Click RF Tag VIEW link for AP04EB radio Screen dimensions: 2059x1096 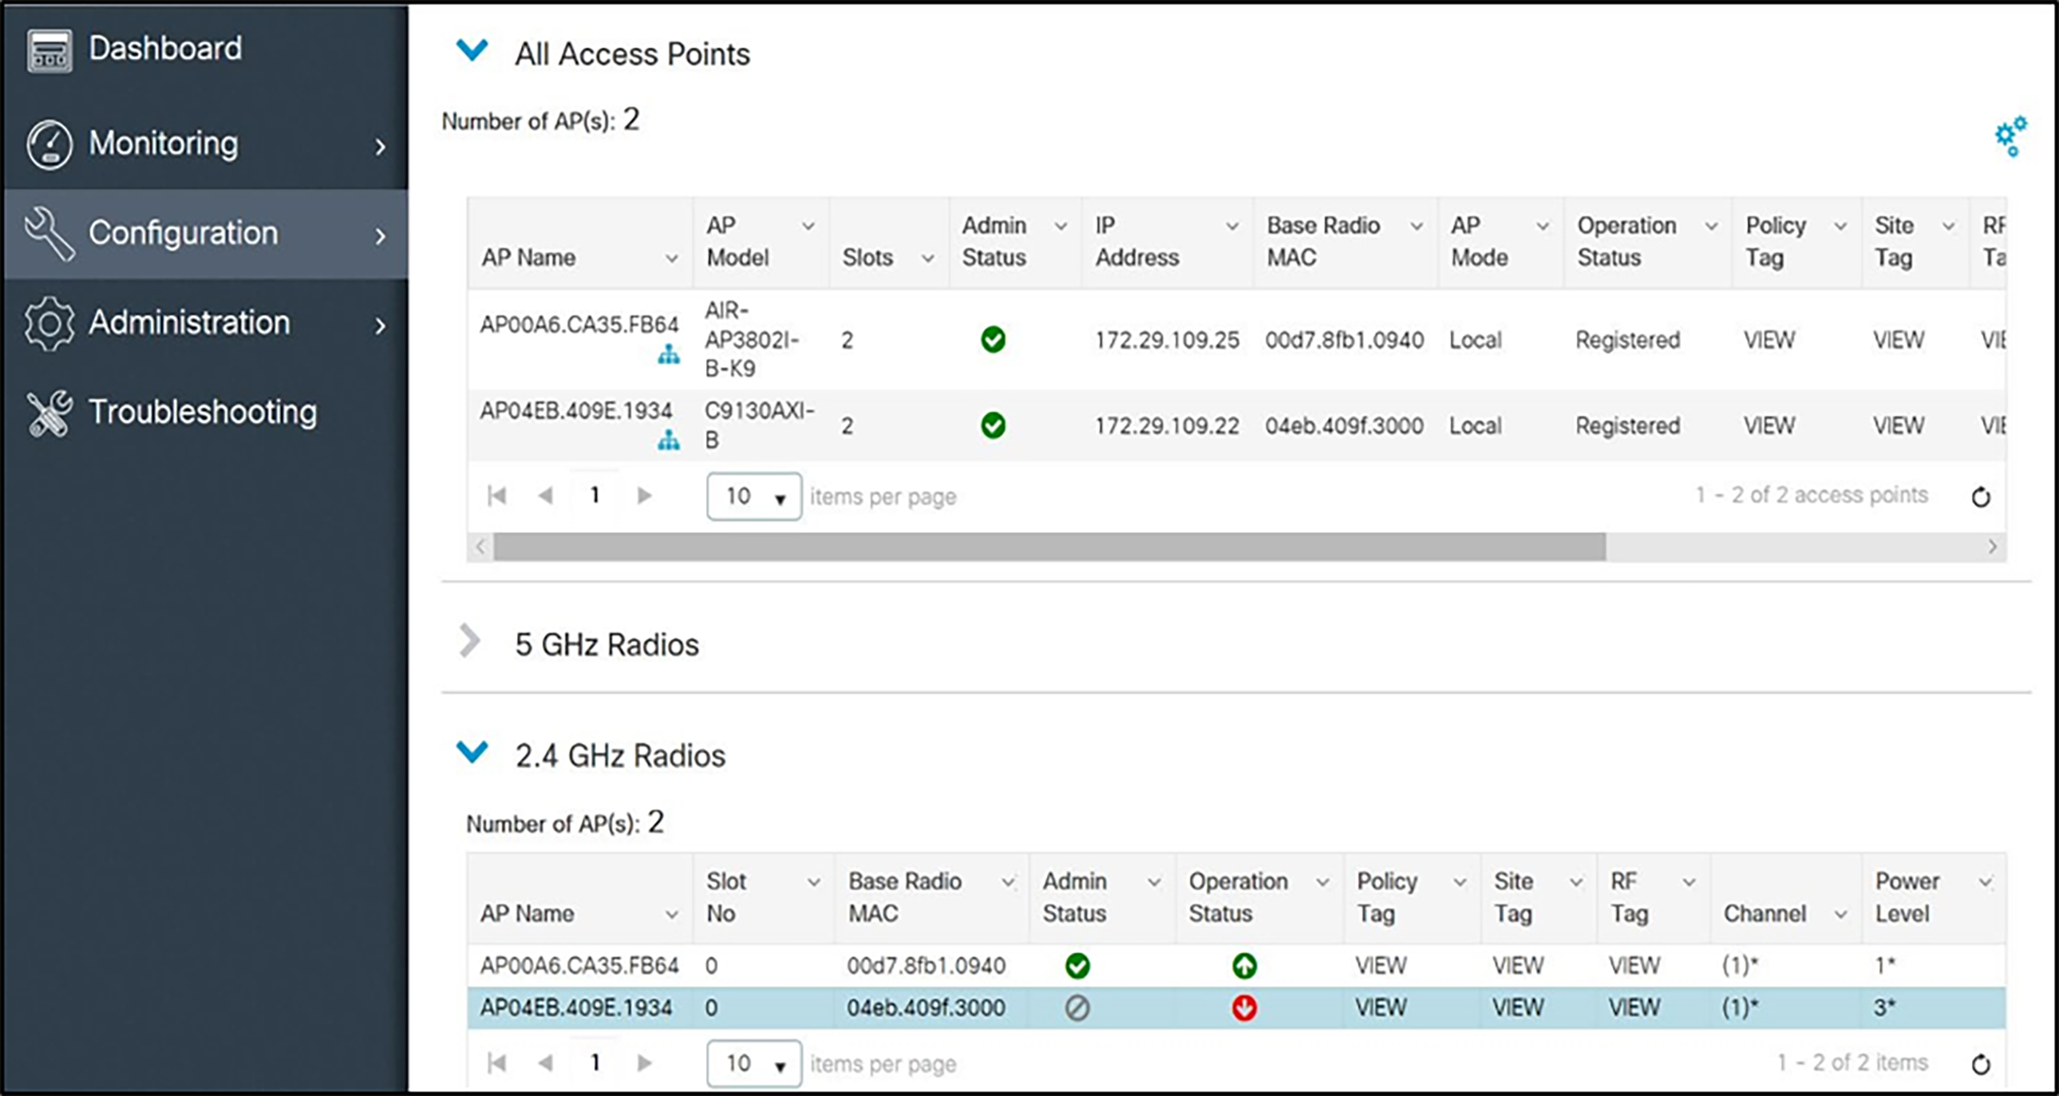coord(1634,1007)
